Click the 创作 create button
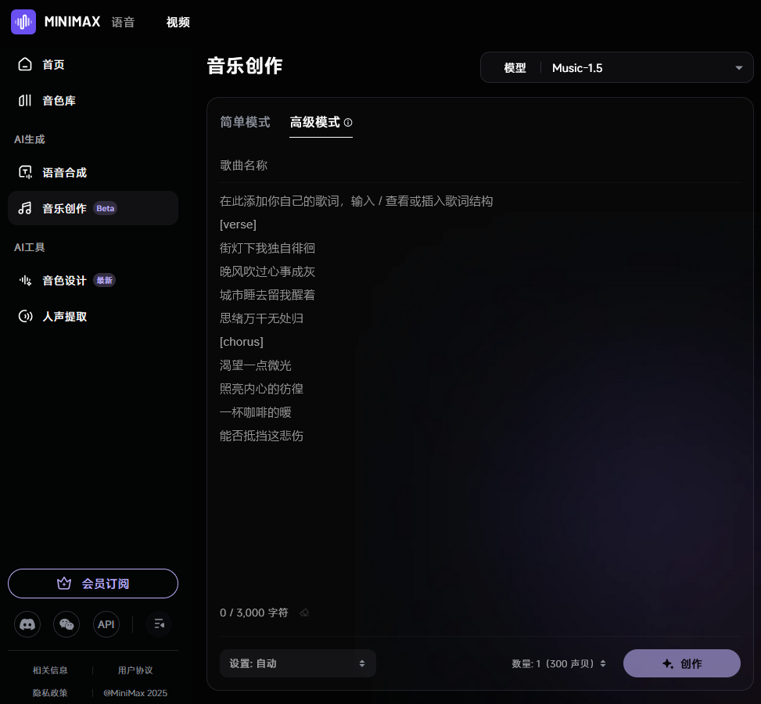761x704 pixels. pyautogui.click(x=681, y=663)
